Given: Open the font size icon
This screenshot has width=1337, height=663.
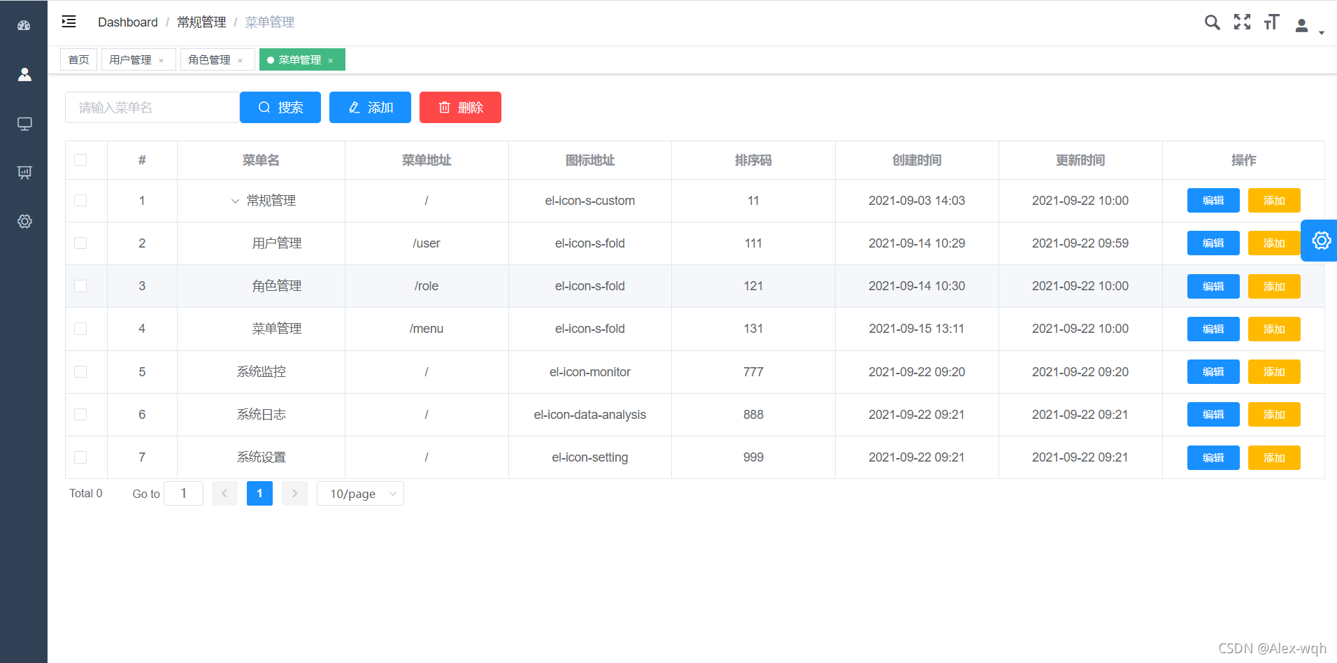Looking at the screenshot, I should tap(1271, 22).
